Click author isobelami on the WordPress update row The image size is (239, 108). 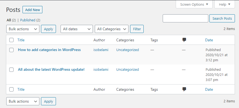(x=101, y=70)
